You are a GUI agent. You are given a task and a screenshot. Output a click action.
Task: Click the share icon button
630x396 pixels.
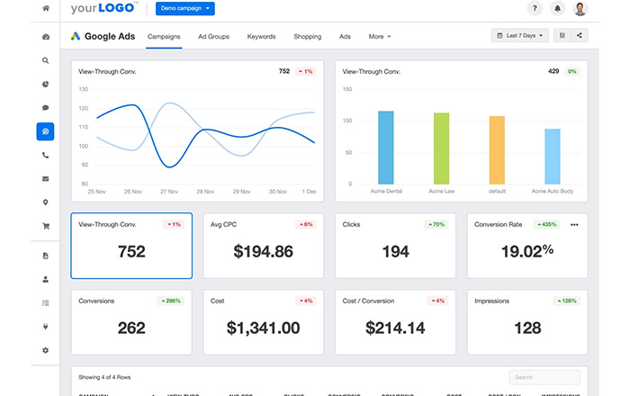(580, 35)
